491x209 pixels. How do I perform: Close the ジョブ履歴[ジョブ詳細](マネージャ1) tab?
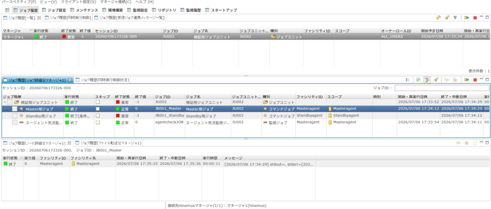pyautogui.click(x=70, y=80)
